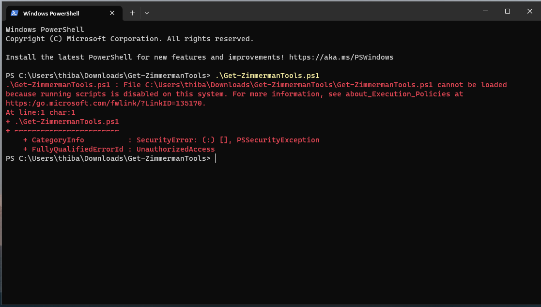Maximize the terminal window

click(x=507, y=11)
